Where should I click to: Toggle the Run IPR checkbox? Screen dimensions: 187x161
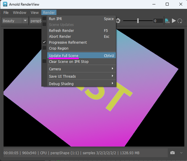click(44, 18)
